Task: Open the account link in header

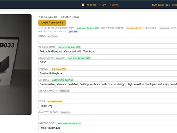Action: coord(175,5)
